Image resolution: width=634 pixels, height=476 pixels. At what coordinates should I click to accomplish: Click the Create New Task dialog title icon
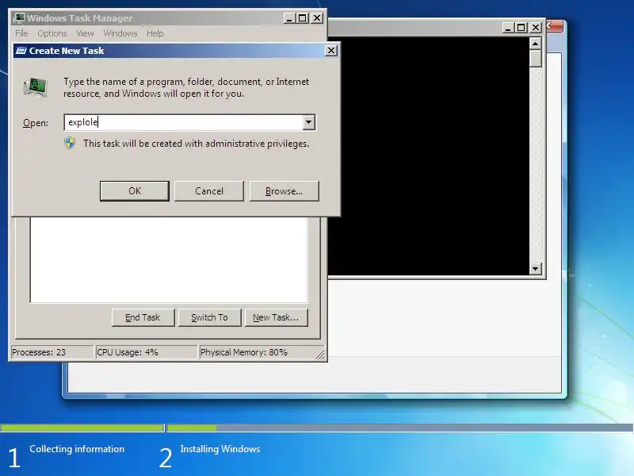[x=21, y=51]
